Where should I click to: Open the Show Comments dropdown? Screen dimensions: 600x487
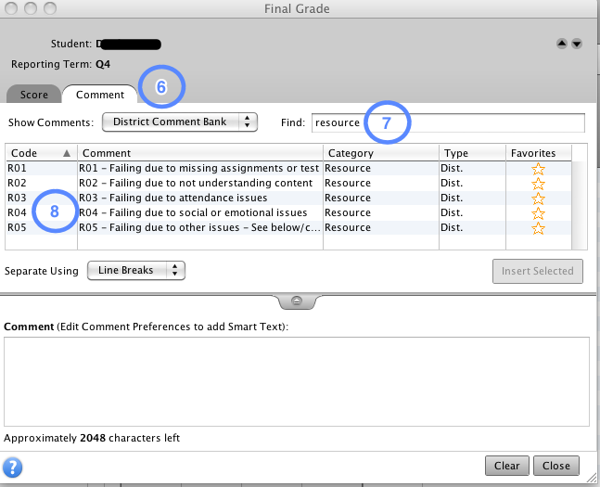(x=179, y=122)
